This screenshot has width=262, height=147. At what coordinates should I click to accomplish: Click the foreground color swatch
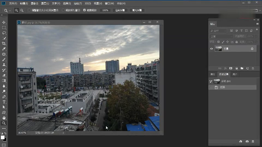[3, 137]
